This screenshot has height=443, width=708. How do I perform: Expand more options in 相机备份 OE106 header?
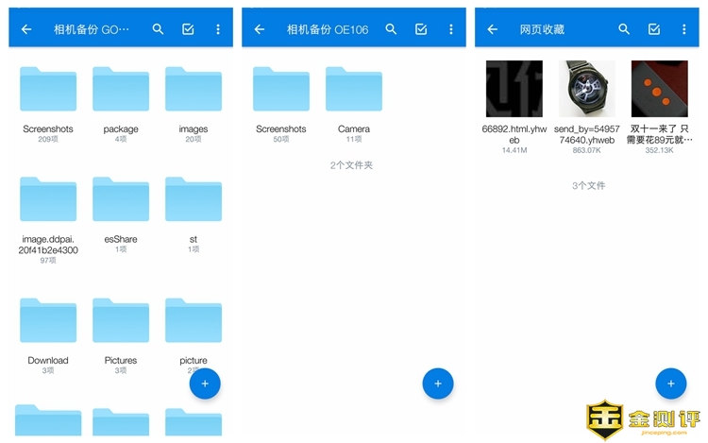tap(450, 29)
